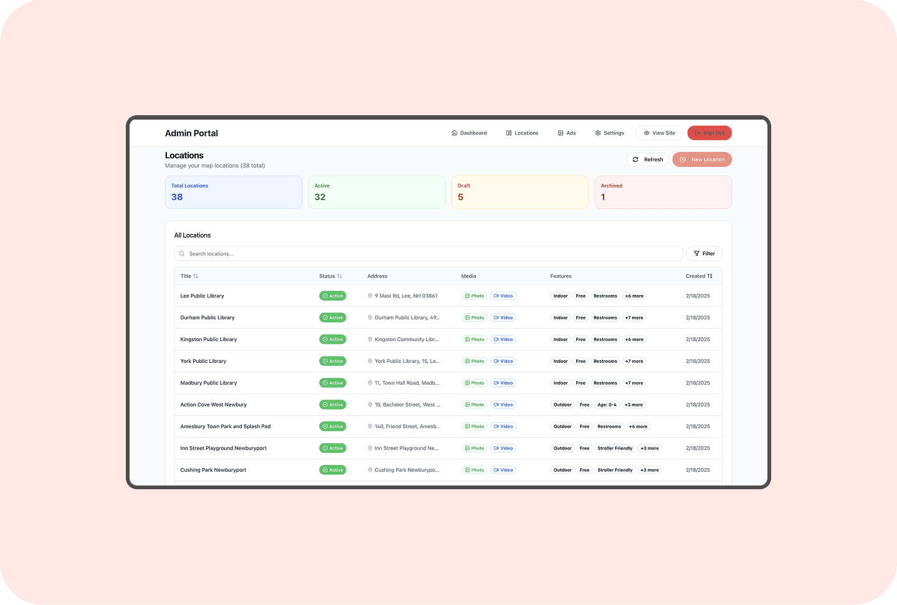This screenshot has width=897, height=605.
Task: Expand '+3 more' features for Action Cove West Newbury
Action: (634, 405)
